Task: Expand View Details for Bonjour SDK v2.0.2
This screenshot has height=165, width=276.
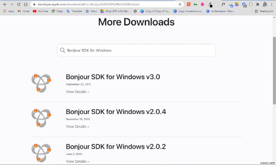Action: pos(78,161)
